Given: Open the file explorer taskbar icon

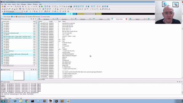Looking at the screenshot, I should (x=21, y=101).
